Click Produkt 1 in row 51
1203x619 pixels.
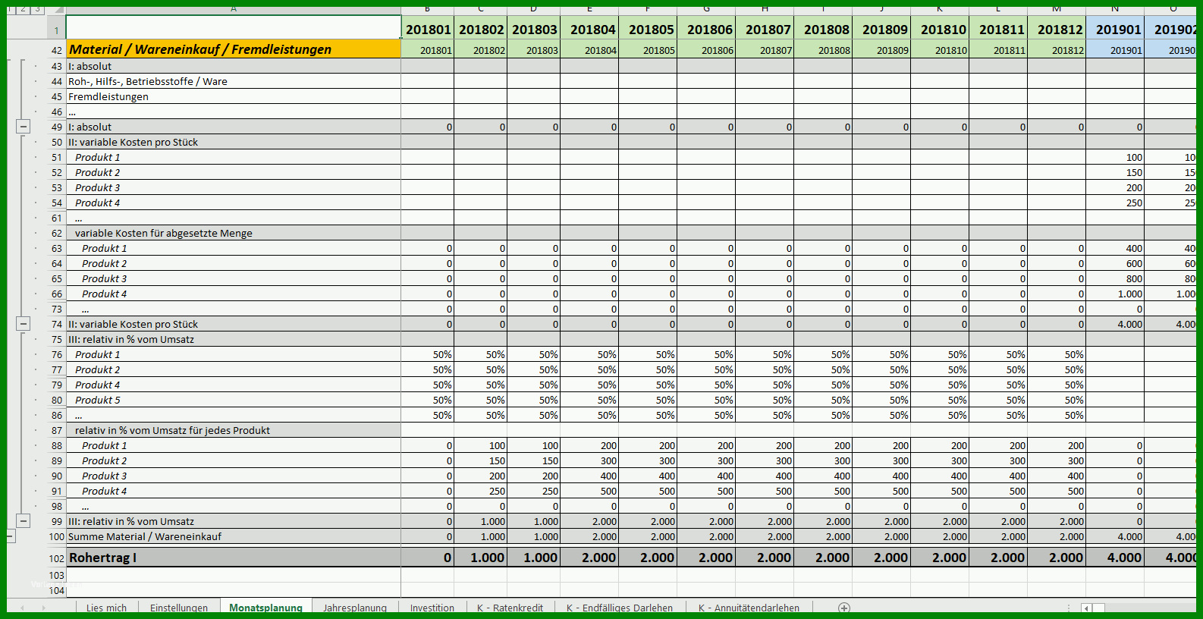tap(234, 157)
